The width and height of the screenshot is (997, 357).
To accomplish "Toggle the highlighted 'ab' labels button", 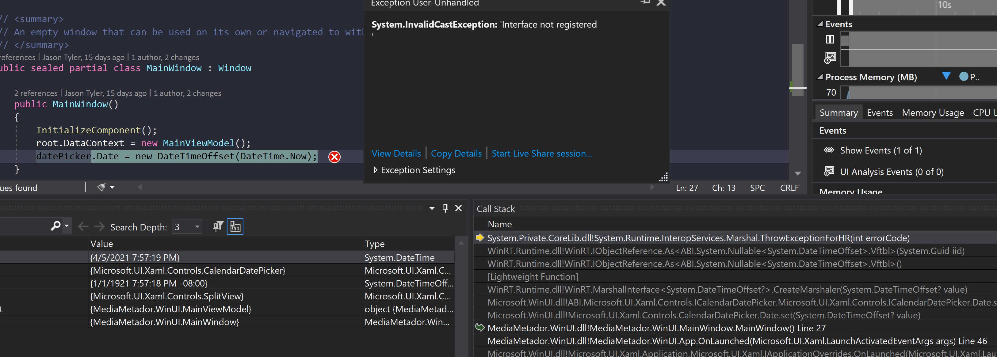I will point(235,226).
